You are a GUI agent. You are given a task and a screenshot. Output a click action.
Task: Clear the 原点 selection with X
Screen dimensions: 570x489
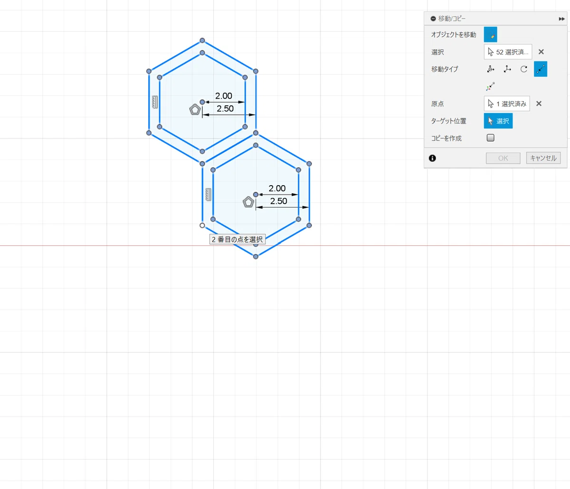point(539,103)
